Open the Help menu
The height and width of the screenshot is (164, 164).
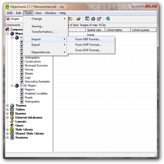tap(63, 13)
